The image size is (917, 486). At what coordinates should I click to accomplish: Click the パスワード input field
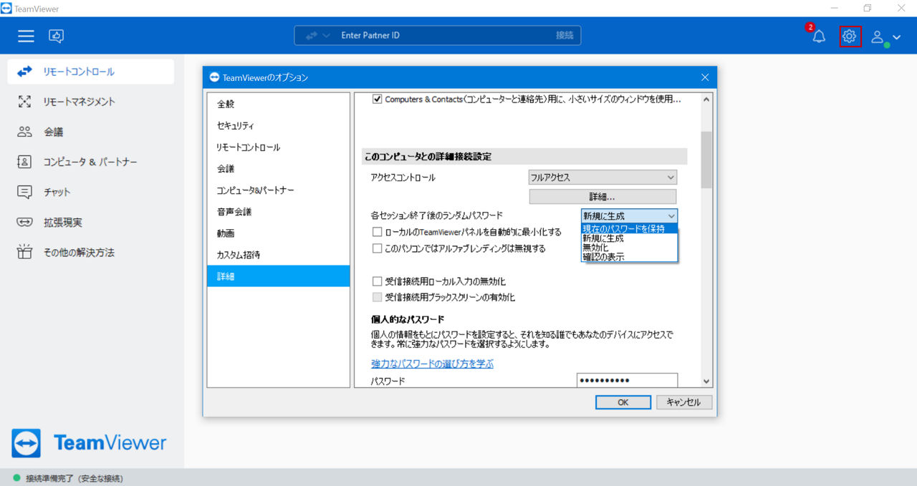point(627,381)
